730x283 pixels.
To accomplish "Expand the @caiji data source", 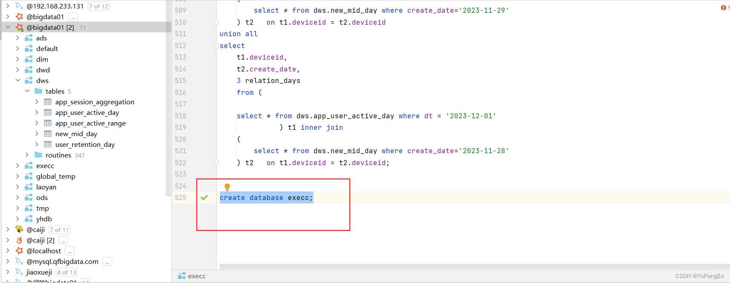I will point(8,229).
